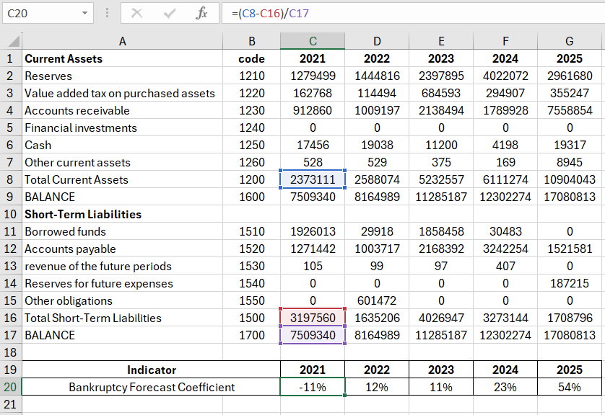605x415 pixels.
Task: Click the Enter checkmark in formula bar
Action: pos(170,14)
